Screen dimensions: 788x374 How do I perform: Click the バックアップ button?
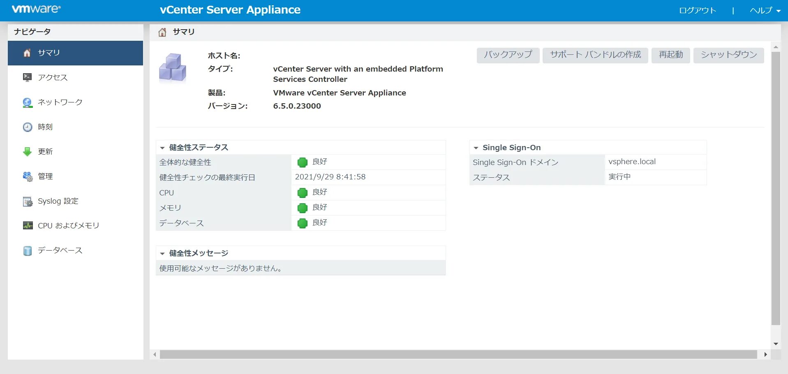tap(508, 55)
